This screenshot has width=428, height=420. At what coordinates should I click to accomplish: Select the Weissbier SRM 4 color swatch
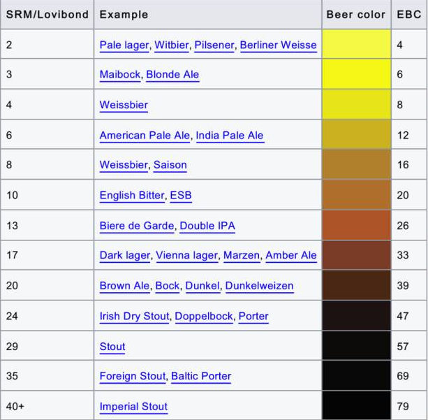click(357, 104)
